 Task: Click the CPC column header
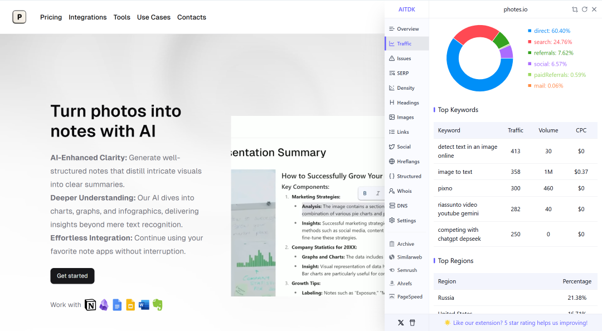581,130
